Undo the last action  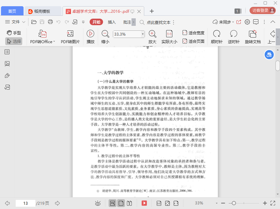click(x=59, y=22)
